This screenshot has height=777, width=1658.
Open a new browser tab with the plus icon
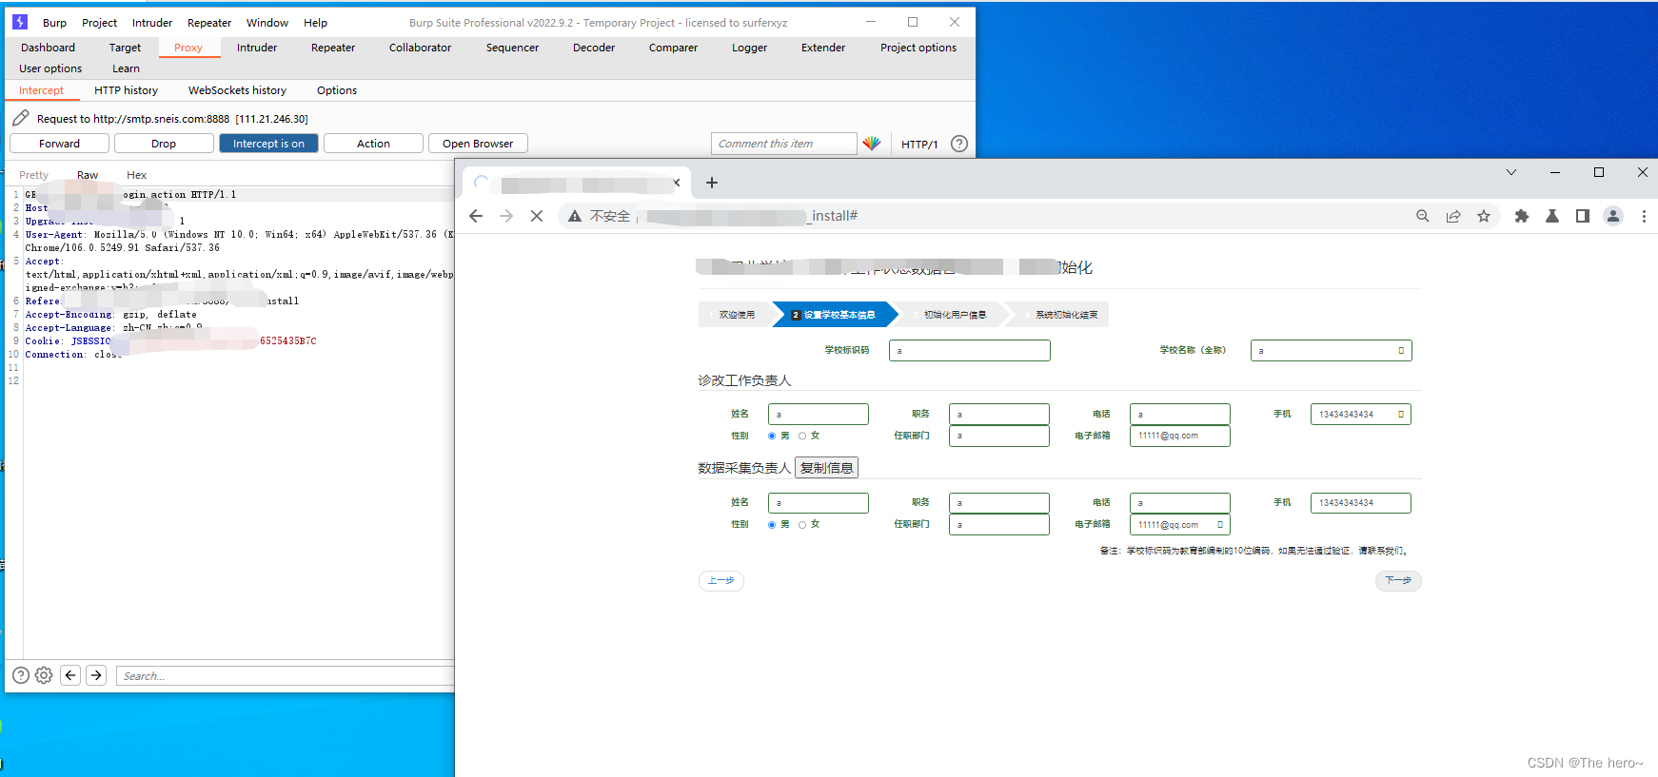click(x=712, y=183)
